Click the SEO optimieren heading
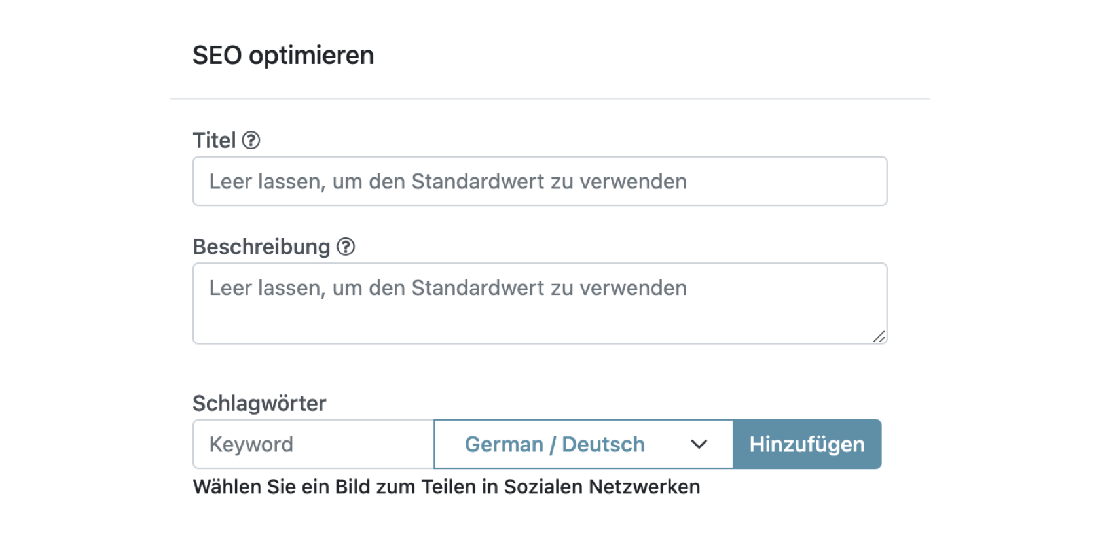This screenshot has height=543, width=1100. point(283,56)
